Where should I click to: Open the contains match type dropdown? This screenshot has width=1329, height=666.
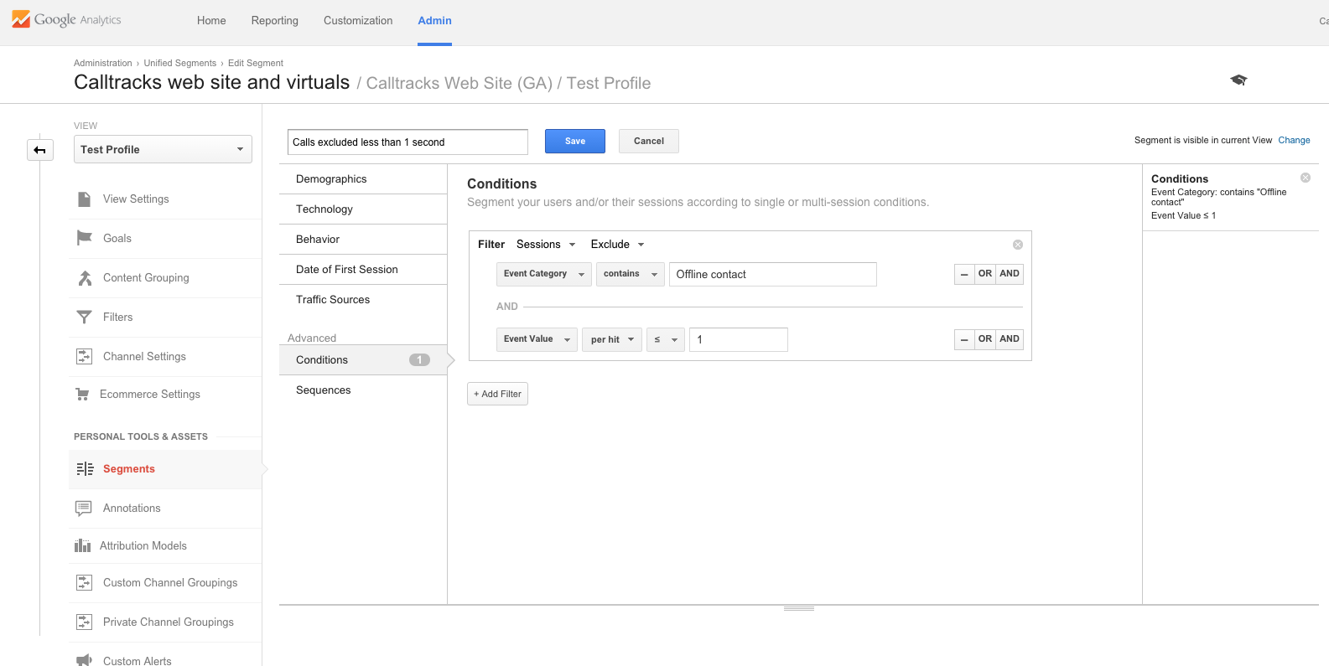(631, 274)
